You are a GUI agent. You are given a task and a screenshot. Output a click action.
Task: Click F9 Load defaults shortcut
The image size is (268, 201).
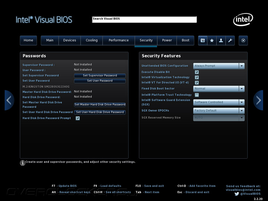107,186
